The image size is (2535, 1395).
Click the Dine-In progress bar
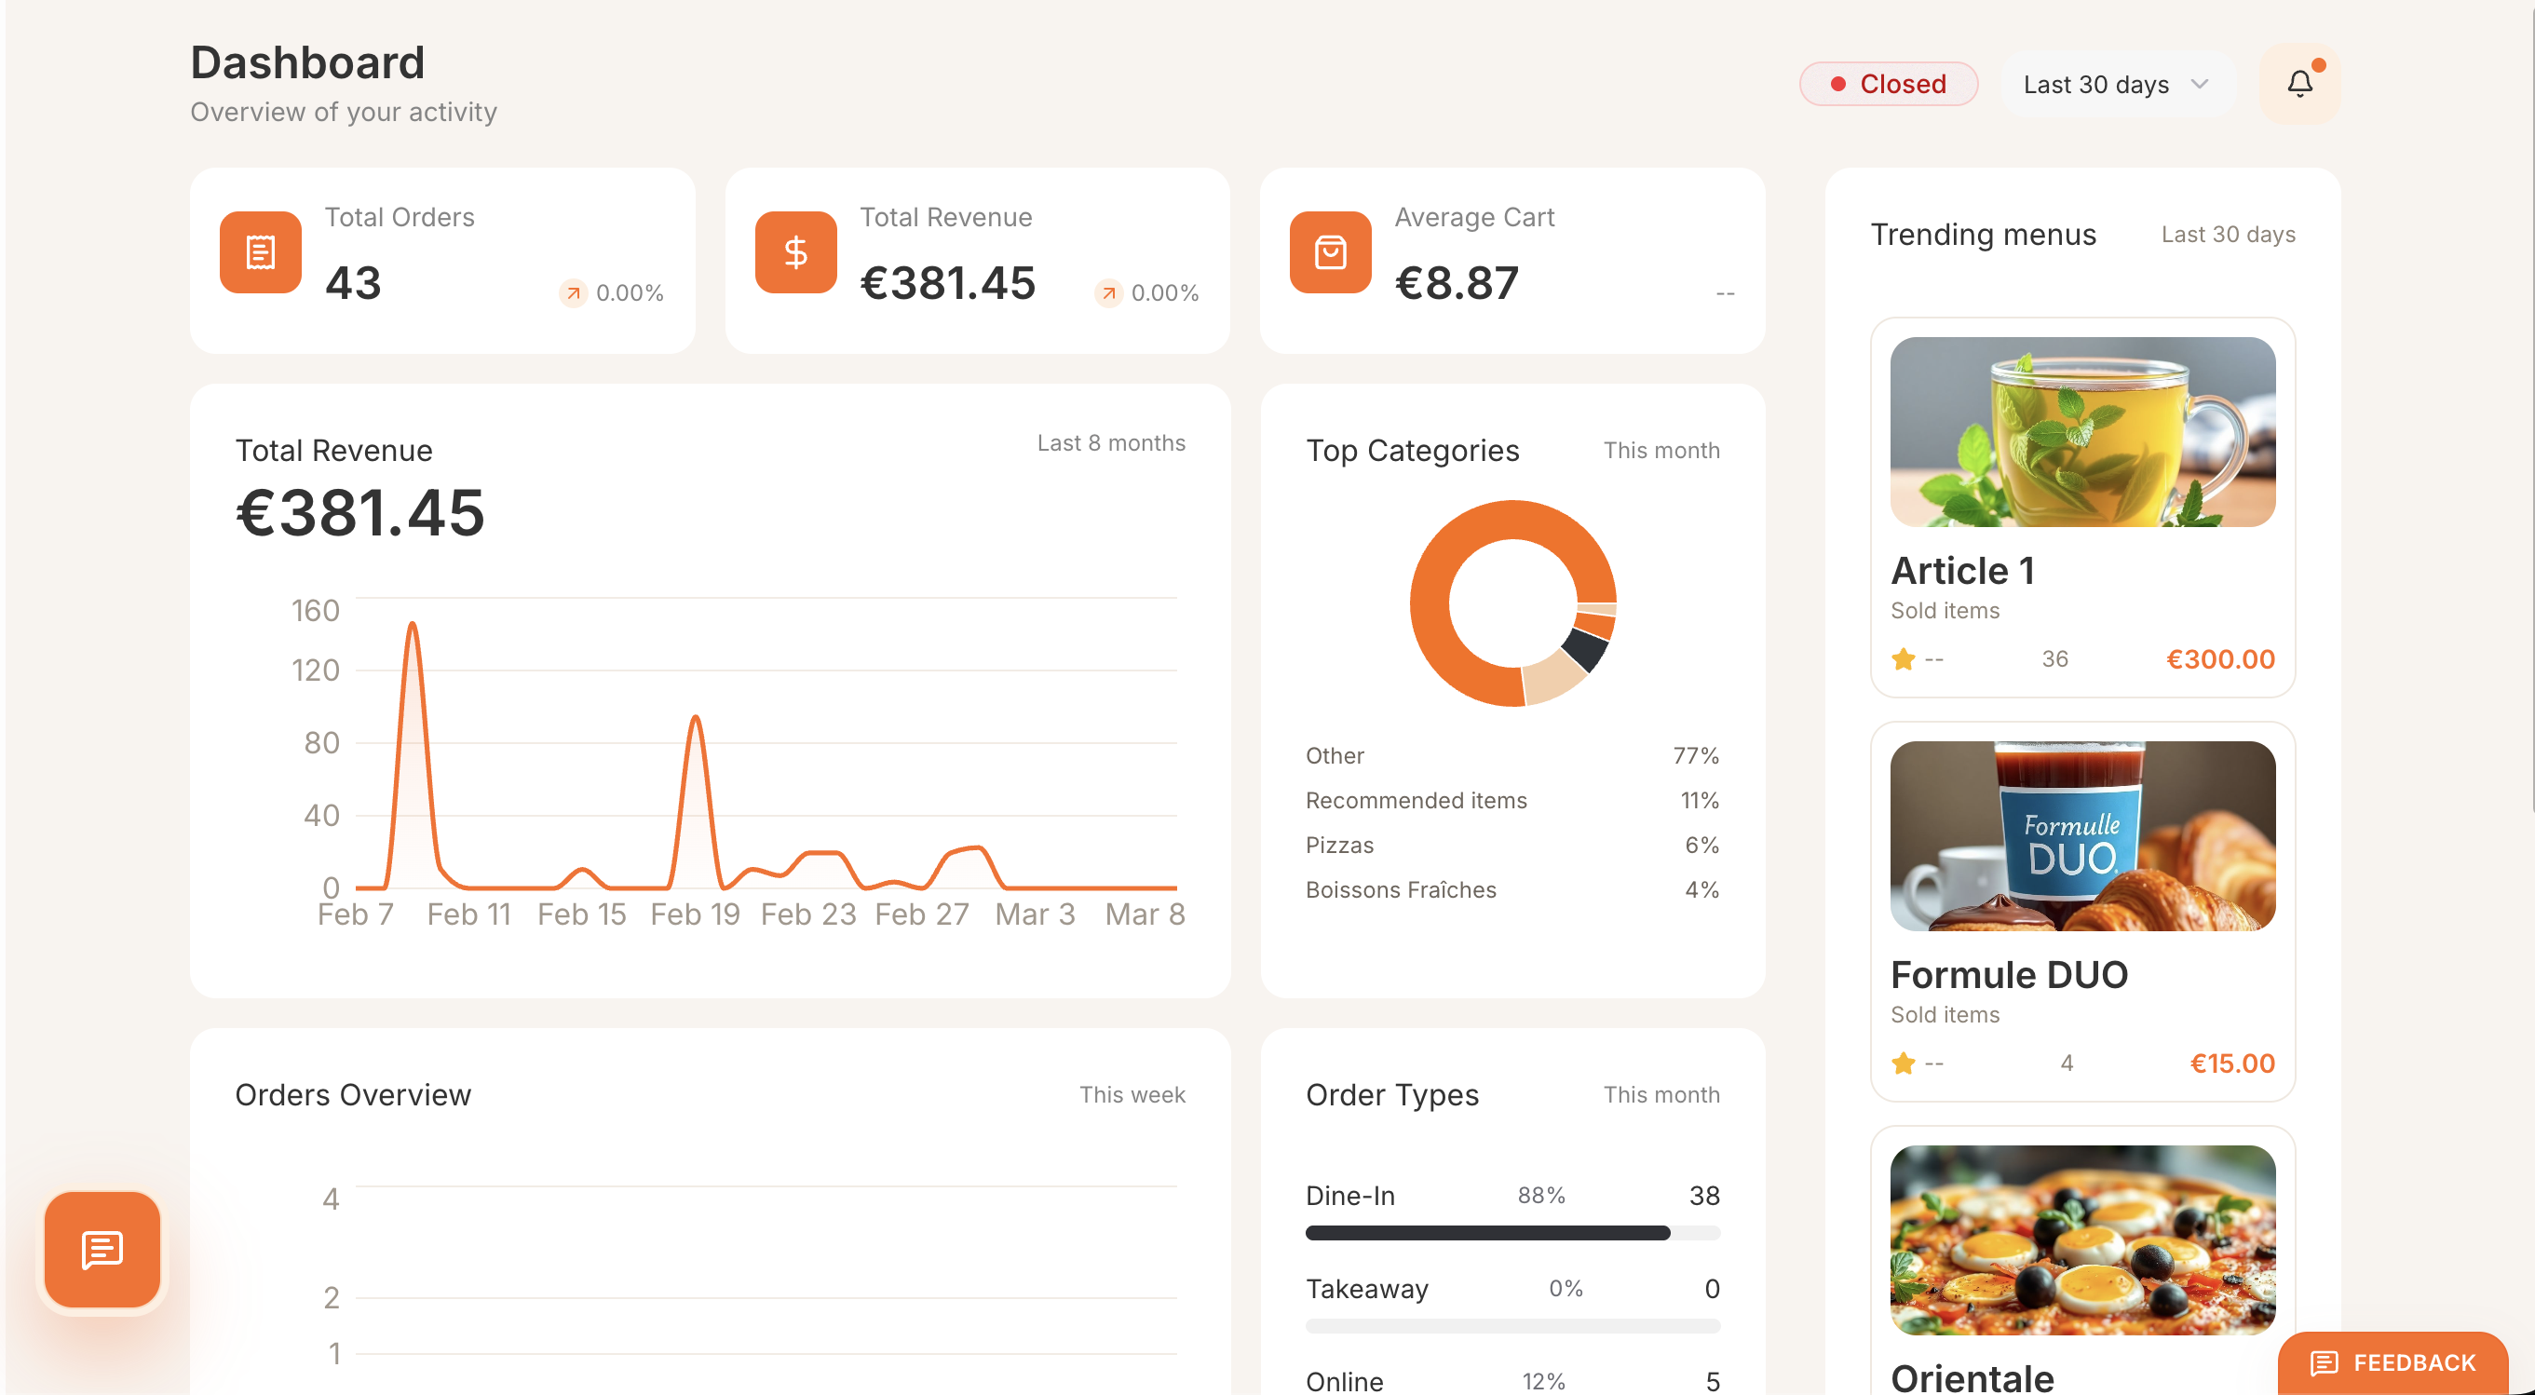pos(1512,1233)
